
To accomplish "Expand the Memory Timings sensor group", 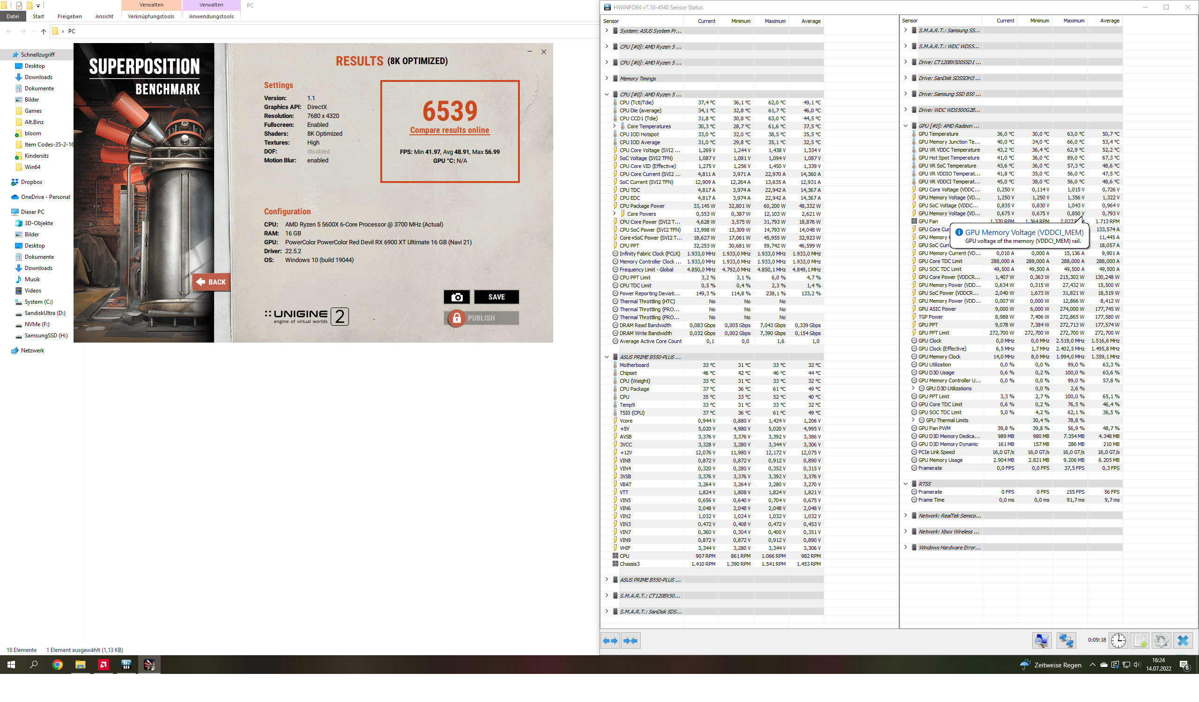I will (x=607, y=79).
